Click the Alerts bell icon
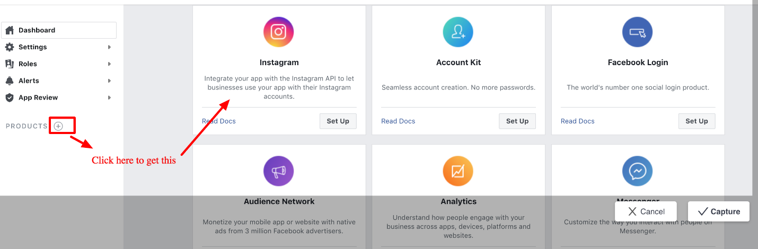The width and height of the screenshot is (758, 249). (x=9, y=81)
